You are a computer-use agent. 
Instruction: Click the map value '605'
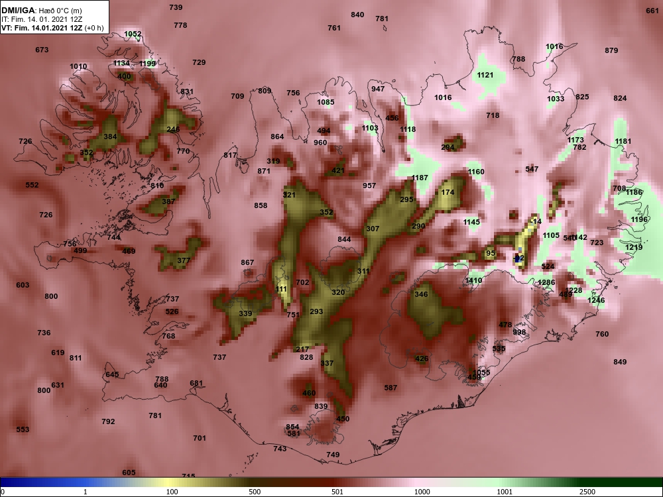(129, 472)
